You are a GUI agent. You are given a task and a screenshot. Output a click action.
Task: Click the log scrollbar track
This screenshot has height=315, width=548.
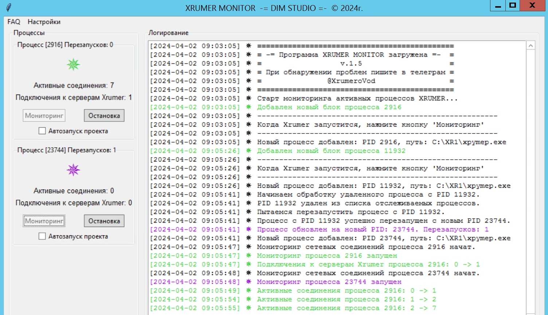(531, 182)
